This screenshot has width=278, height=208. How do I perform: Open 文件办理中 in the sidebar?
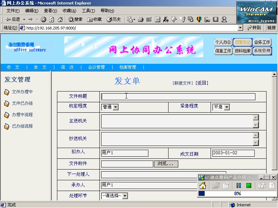[x=22, y=92]
